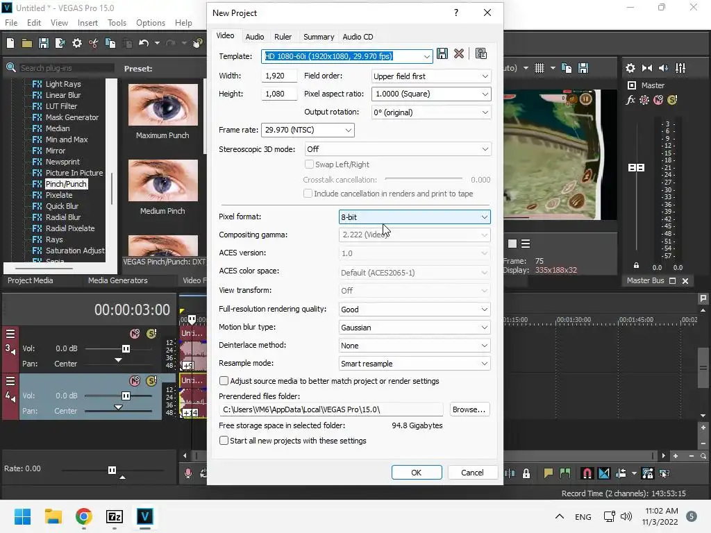The height and width of the screenshot is (533, 711).
Task: Click the Undo arrow icon
Action: [144, 43]
